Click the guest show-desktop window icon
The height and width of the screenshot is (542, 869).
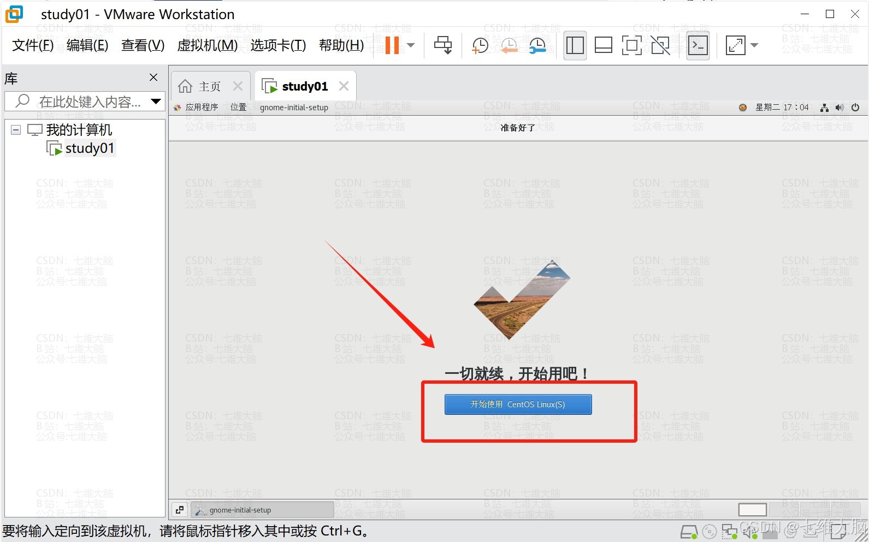(180, 510)
